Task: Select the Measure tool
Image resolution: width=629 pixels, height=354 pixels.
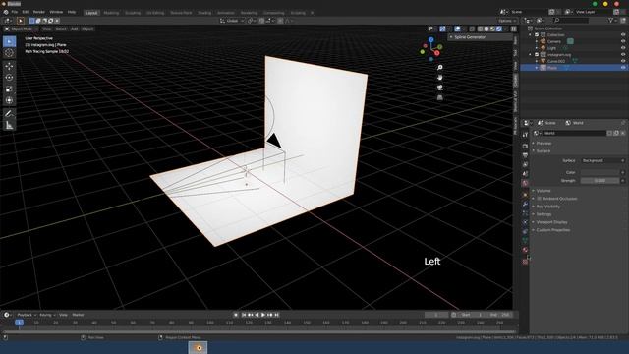Action: [x=9, y=125]
